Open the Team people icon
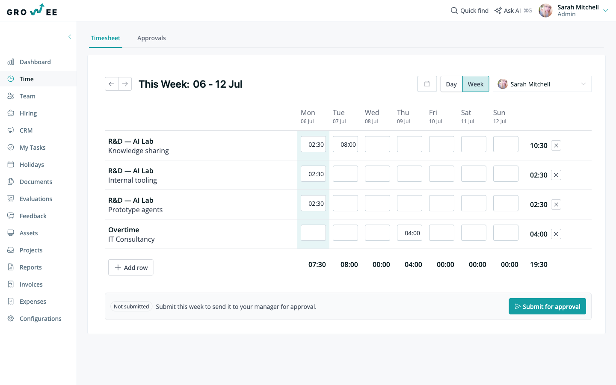Viewport: 616px width, 385px height. coord(11,96)
